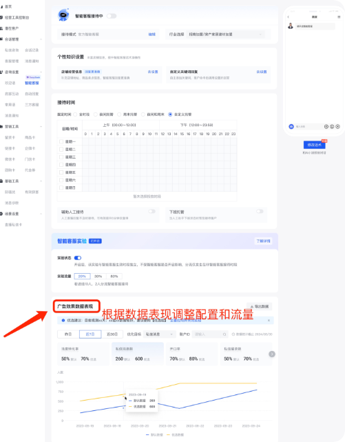345x442 pixels.
Task: Click the search icon in 账户ID field
Action: (x=224, y=334)
